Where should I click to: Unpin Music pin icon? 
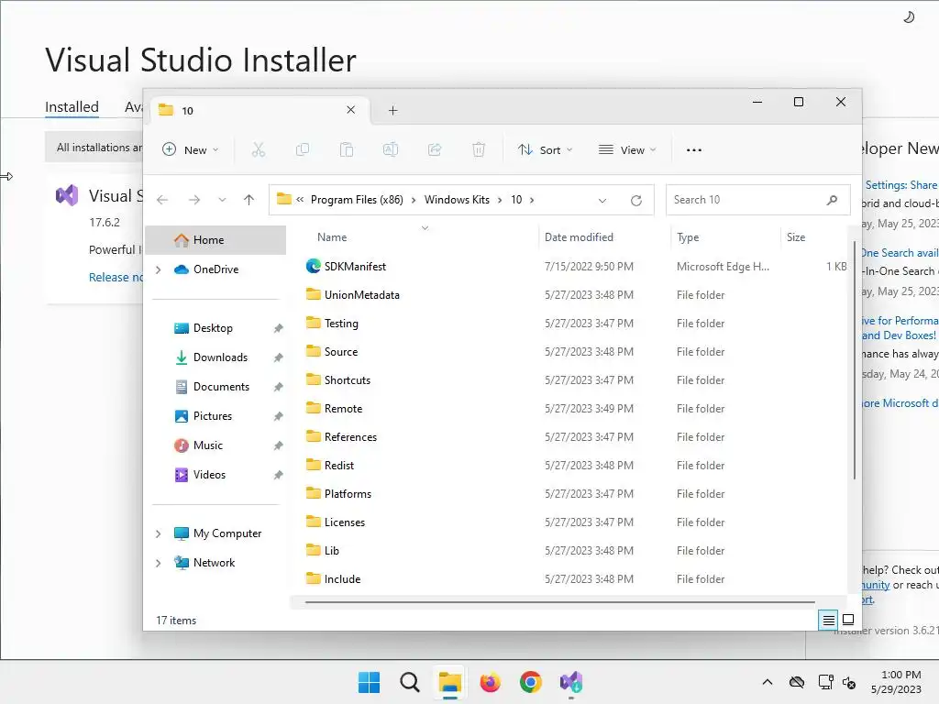(x=278, y=445)
